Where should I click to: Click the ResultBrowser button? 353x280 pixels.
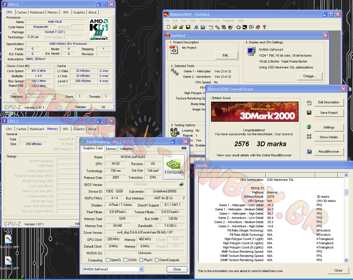point(329,152)
